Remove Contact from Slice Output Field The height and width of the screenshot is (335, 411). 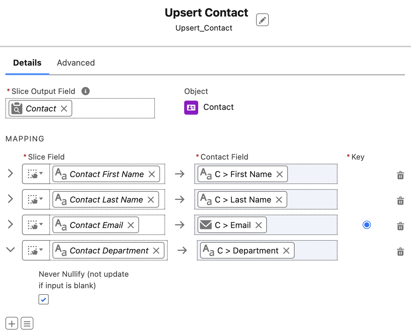(64, 109)
